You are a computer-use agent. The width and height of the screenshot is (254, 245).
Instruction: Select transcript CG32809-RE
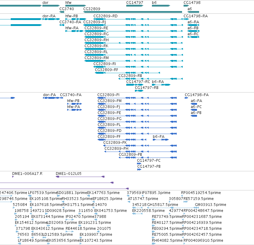tap(96, 28)
